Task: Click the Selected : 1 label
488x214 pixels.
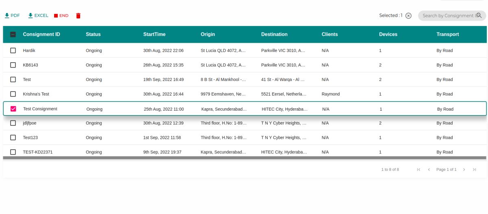Action: [391, 15]
